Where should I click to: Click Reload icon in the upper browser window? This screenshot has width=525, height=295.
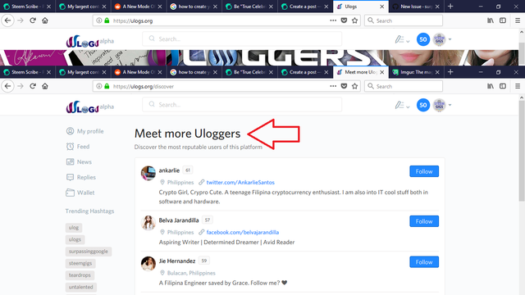[x=33, y=20]
